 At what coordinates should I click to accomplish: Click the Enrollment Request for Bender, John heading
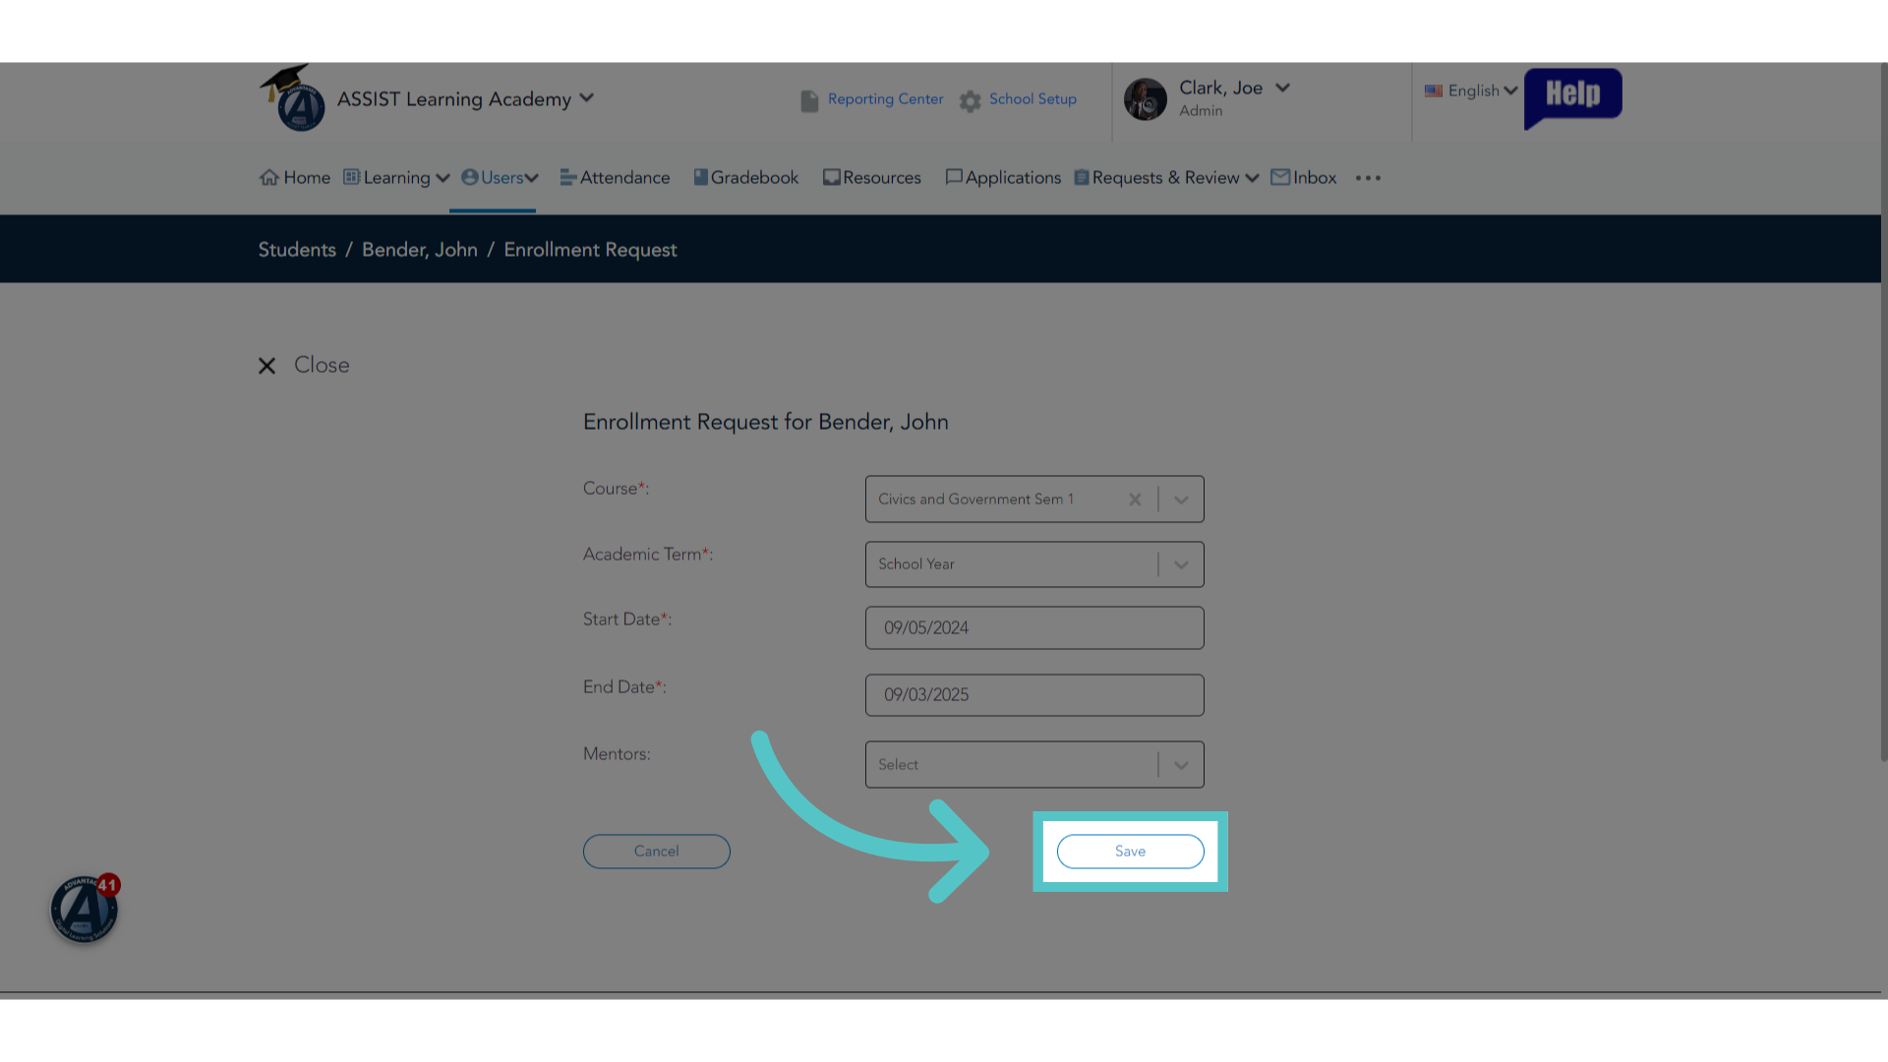tap(766, 422)
